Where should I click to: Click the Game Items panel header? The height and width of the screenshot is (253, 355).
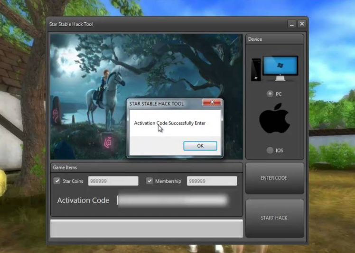pyautogui.click(x=147, y=168)
